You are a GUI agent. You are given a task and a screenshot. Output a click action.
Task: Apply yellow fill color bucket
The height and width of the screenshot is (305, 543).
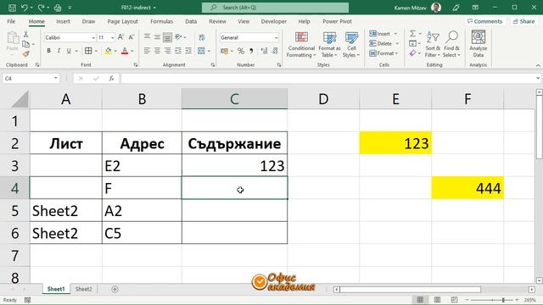[x=109, y=51]
